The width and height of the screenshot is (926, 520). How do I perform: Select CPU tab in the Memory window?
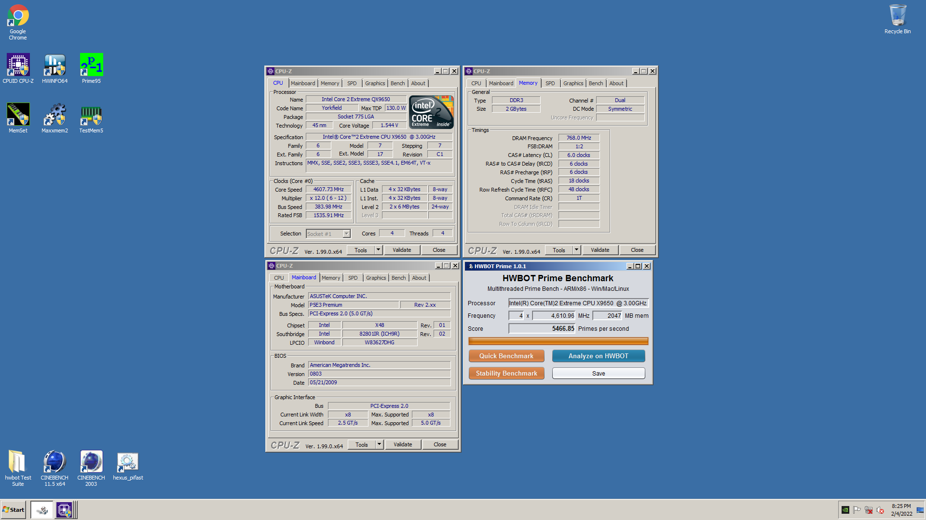[x=476, y=83]
